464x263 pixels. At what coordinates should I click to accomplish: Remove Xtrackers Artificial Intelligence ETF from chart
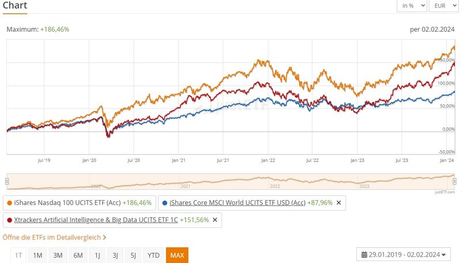click(x=215, y=220)
